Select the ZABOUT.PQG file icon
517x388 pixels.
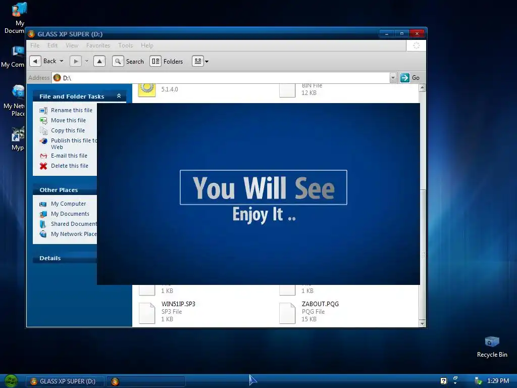pyautogui.click(x=287, y=313)
